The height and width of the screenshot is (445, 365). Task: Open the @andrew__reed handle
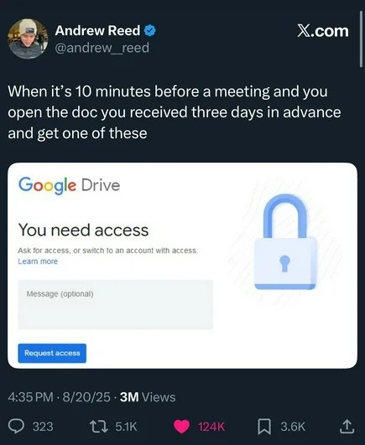pos(102,48)
